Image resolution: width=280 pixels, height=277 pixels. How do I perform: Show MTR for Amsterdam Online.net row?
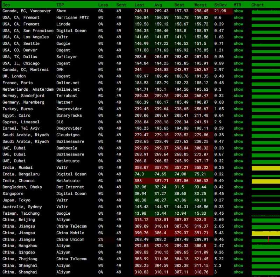238,89
